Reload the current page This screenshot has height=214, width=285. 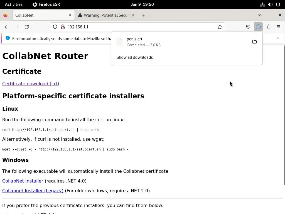point(27,27)
